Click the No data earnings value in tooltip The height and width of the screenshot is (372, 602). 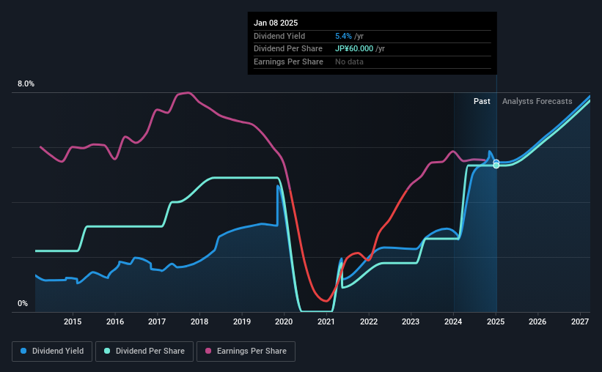[349, 62]
